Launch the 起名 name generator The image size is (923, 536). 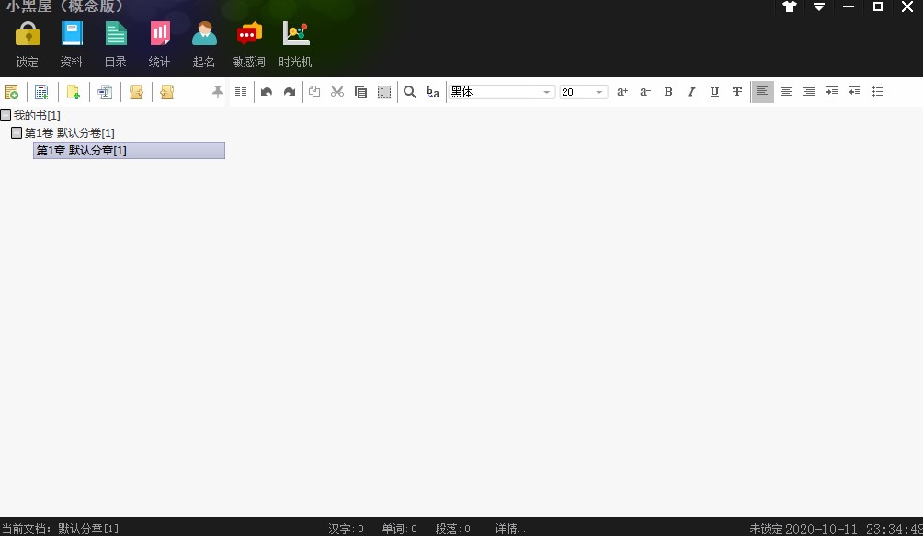tap(204, 44)
